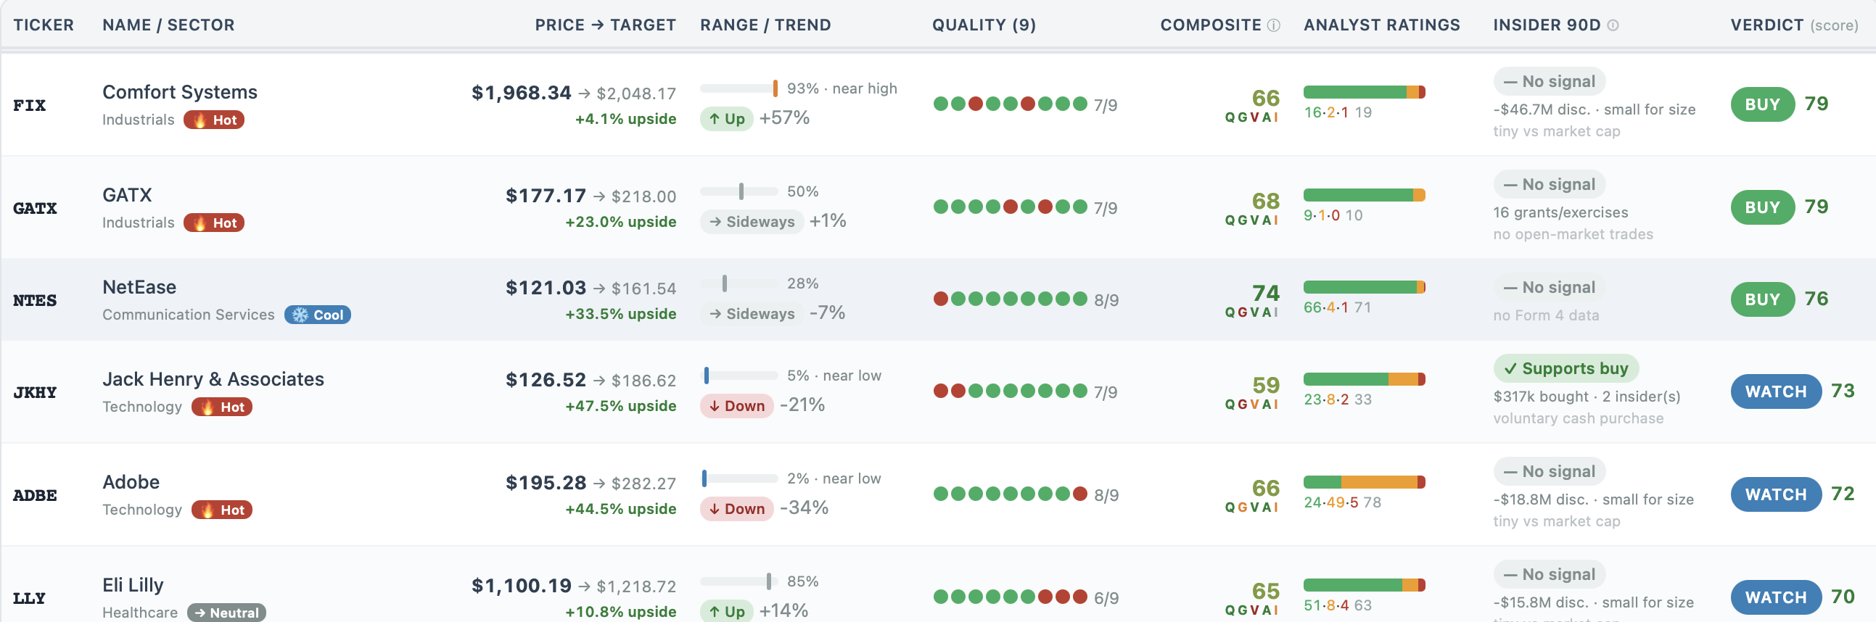The width and height of the screenshot is (1876, 622).
Task: Click the Hot flame badge for Comfort Systems
Action: tap(213, 120)
